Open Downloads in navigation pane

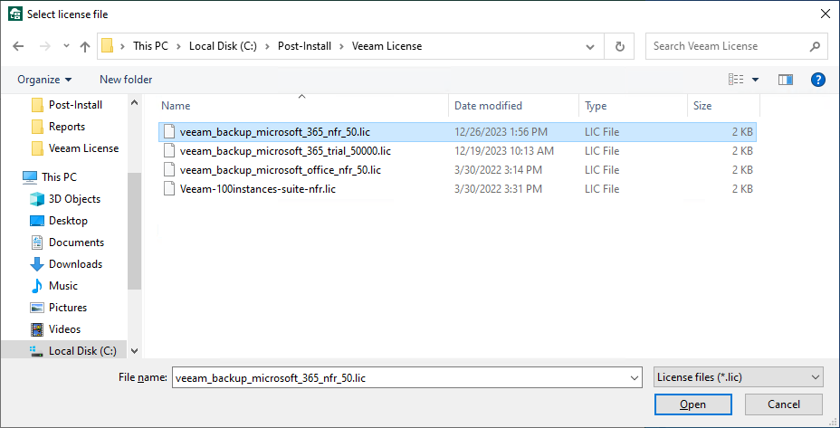point(66,264)
